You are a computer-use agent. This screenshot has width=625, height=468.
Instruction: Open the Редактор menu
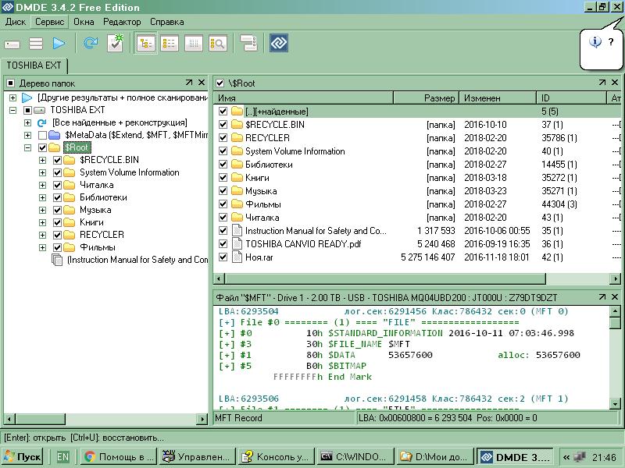(122, 22)
